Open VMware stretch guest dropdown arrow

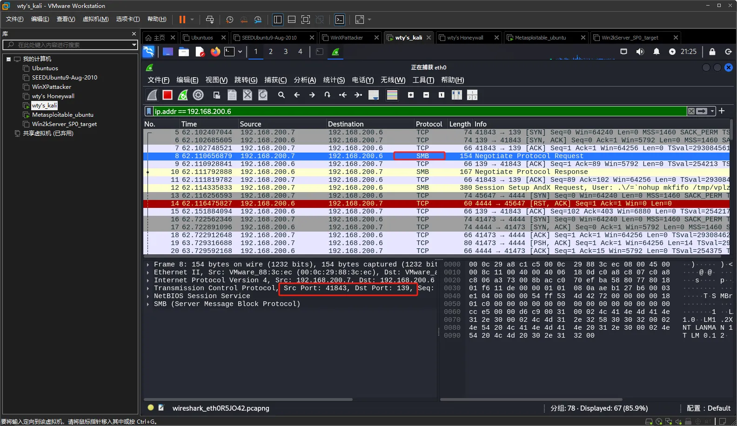tap(370, 20)
